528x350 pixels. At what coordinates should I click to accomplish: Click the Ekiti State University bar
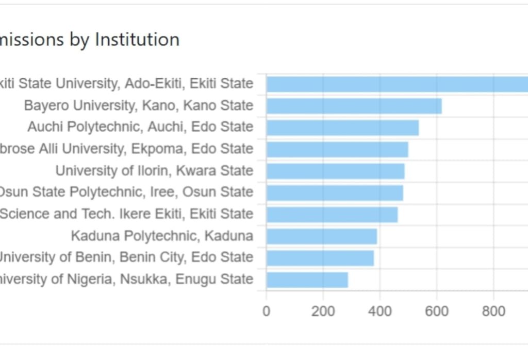click(397, 84)
